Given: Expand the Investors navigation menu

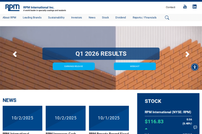Looking at the screenshot, I should [x=77, y=18].
